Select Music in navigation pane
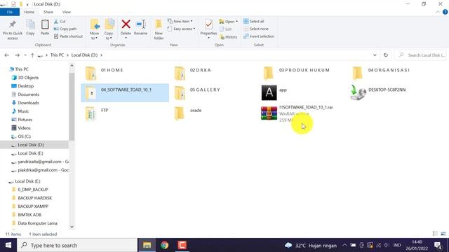 (23, 111)
